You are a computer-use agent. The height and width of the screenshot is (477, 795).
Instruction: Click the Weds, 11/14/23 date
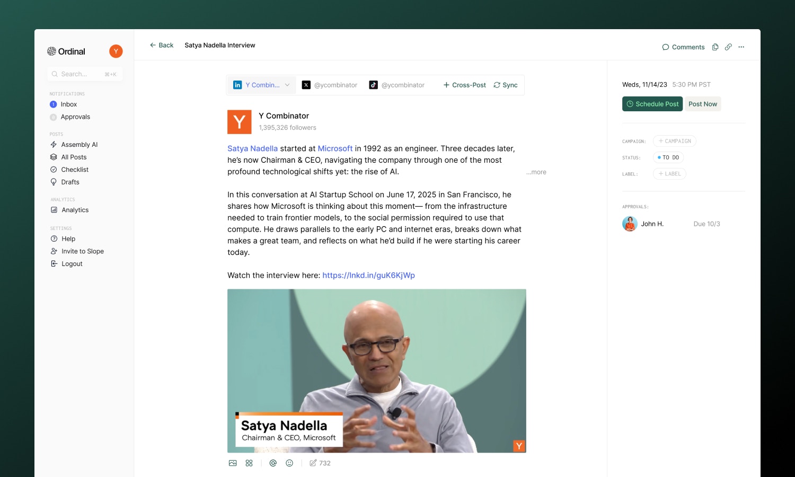tap(644, 85)
